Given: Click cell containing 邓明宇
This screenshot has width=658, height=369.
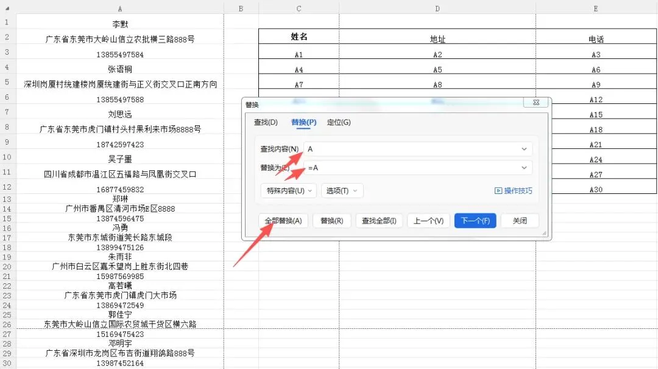Looking at the screenshot, I should pyautogui.click(x=120, y=343).
